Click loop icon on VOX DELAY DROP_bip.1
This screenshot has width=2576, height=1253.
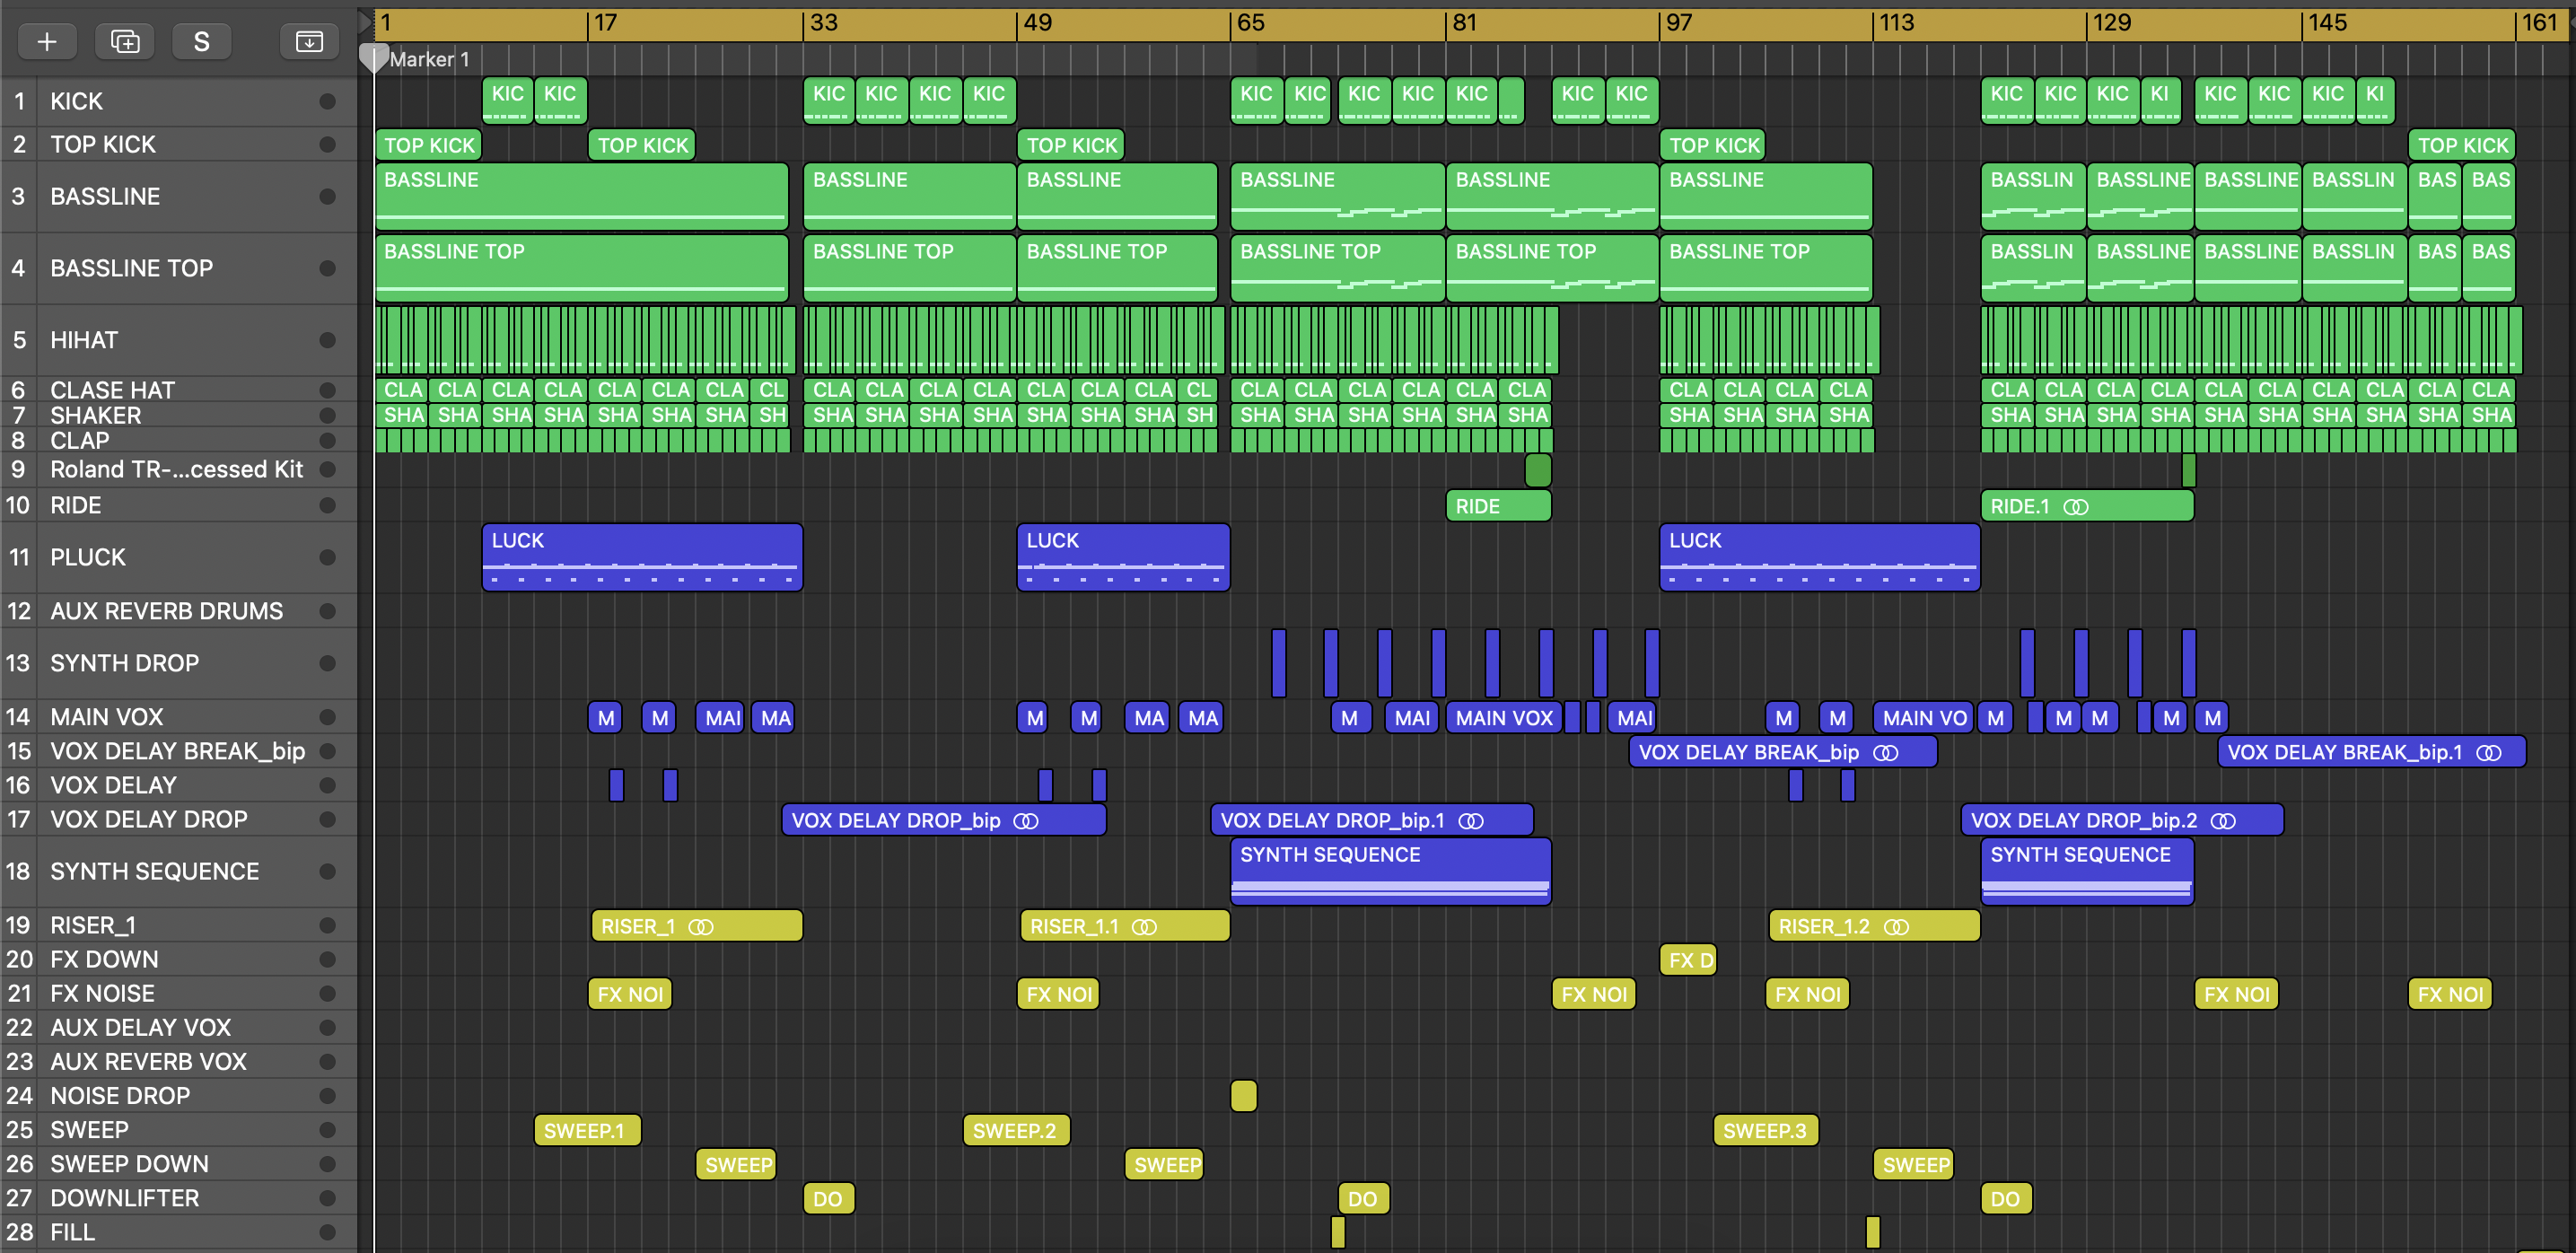click(x=1471, y=821)
